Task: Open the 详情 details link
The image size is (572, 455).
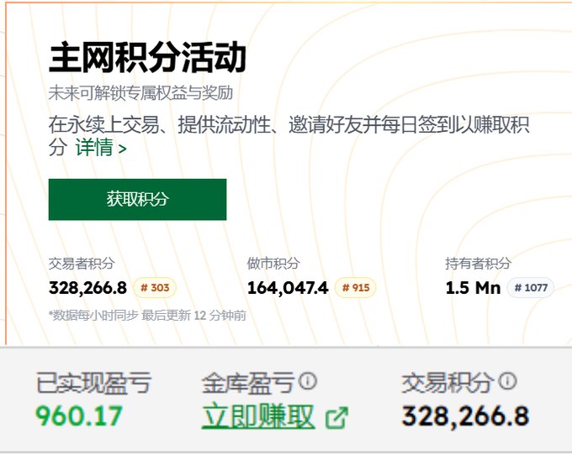Action: point(100,149)
